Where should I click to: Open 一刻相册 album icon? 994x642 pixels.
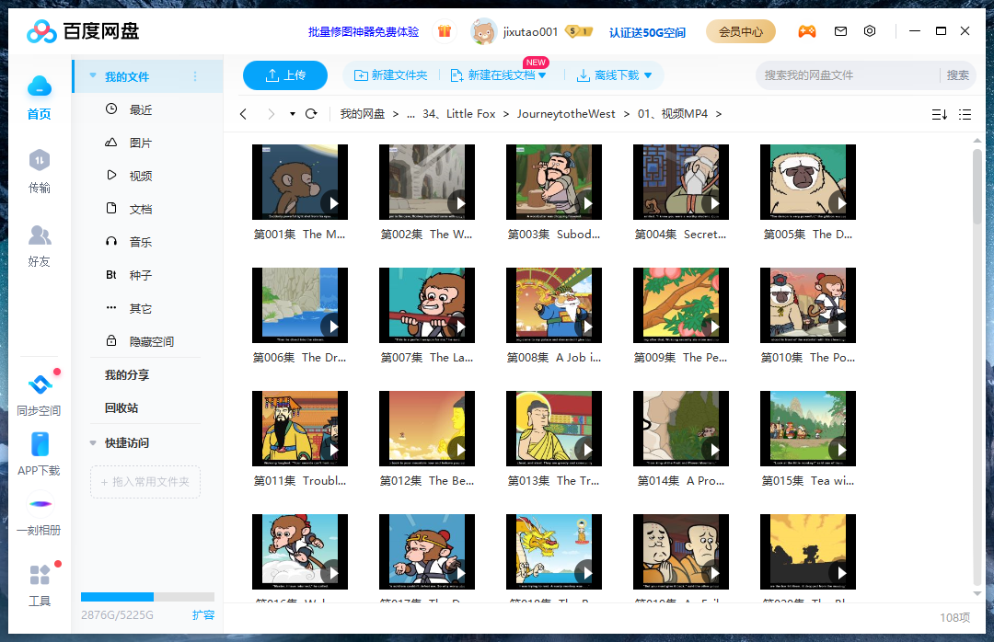click(40, 504)
